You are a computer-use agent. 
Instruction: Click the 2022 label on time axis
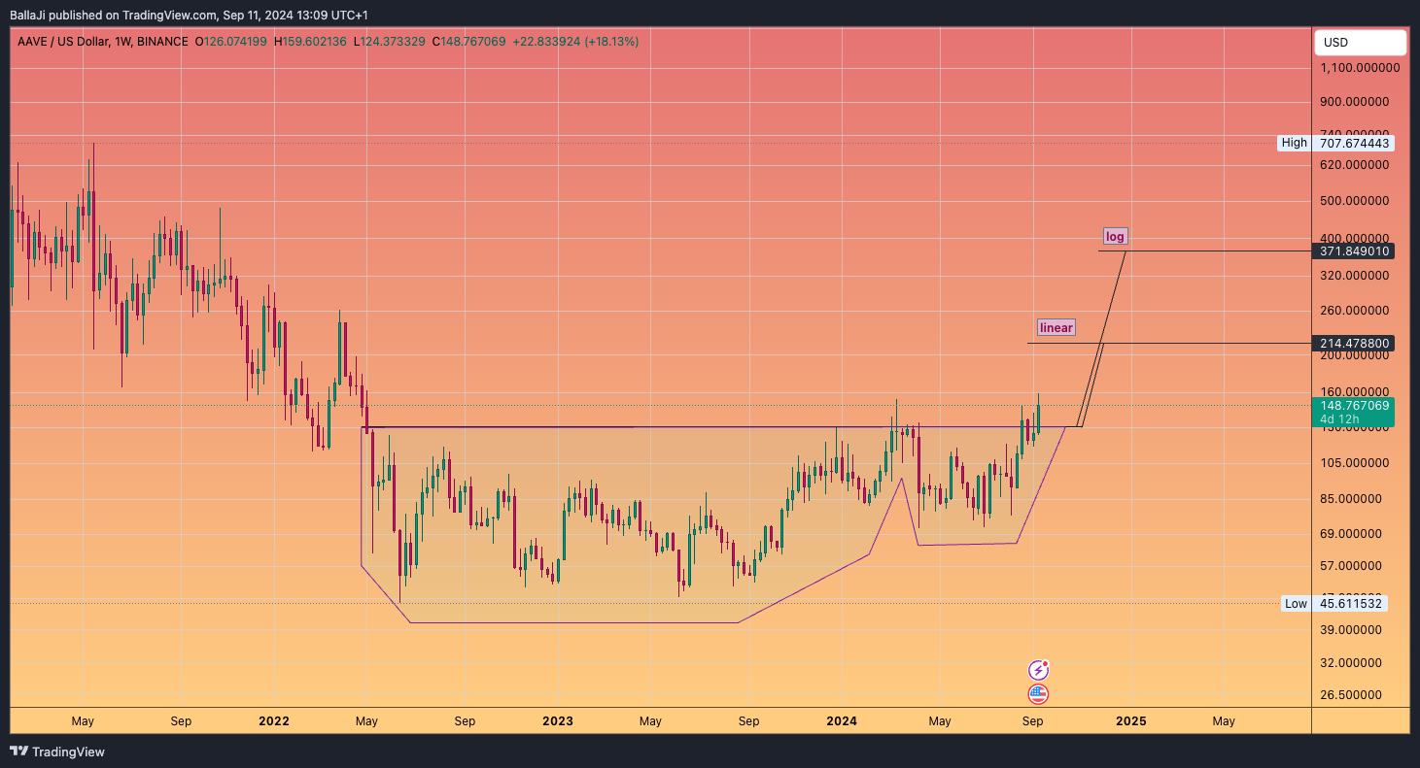[274, 721]
